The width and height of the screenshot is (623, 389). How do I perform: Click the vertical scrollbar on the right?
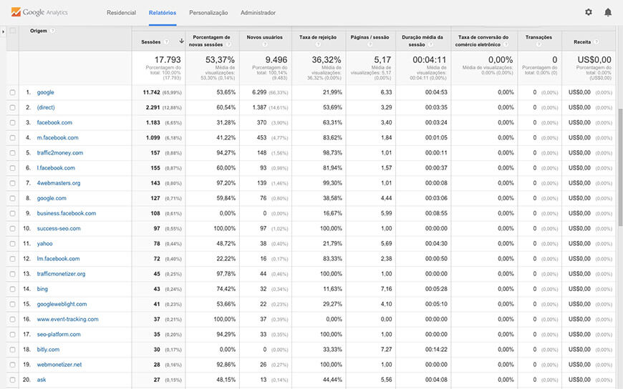click(619, 164)
